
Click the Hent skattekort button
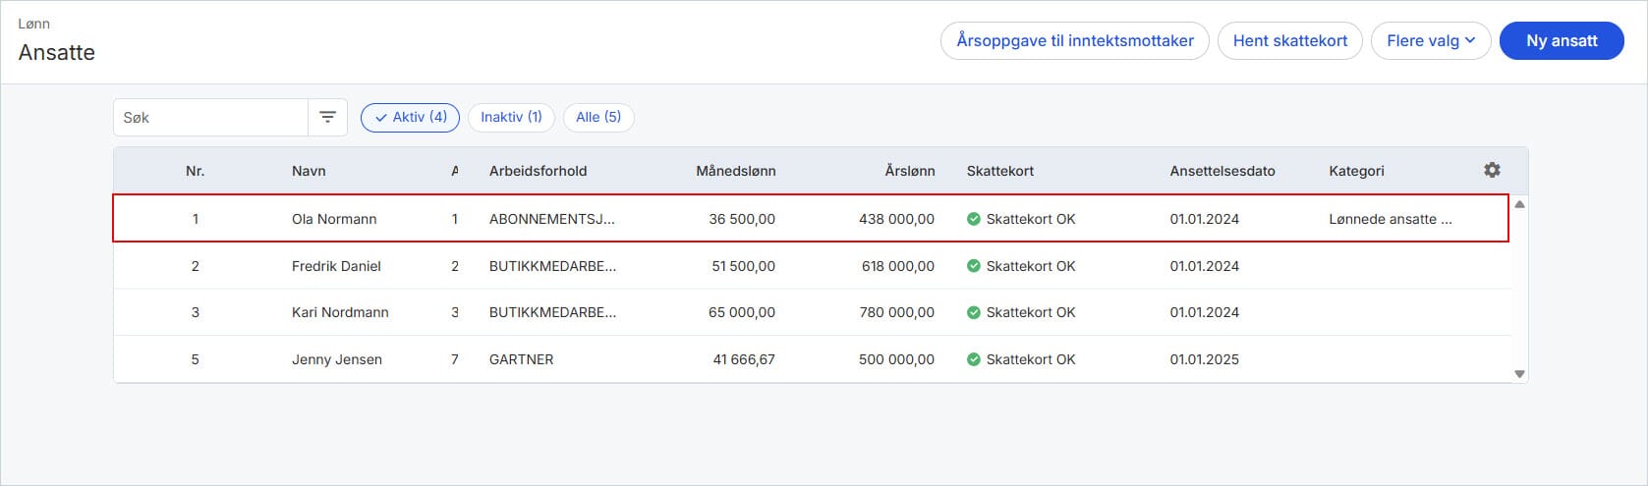click(x=1290, y=40)
